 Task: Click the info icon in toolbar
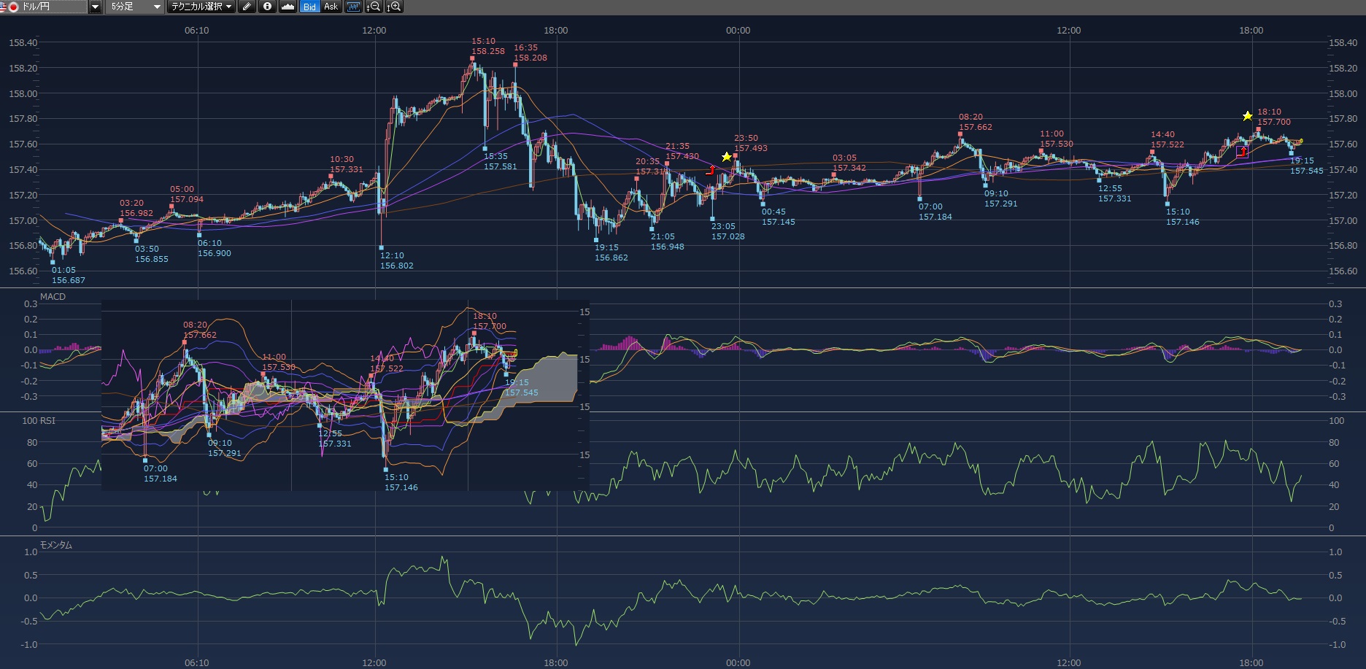[x=267, y=7]
